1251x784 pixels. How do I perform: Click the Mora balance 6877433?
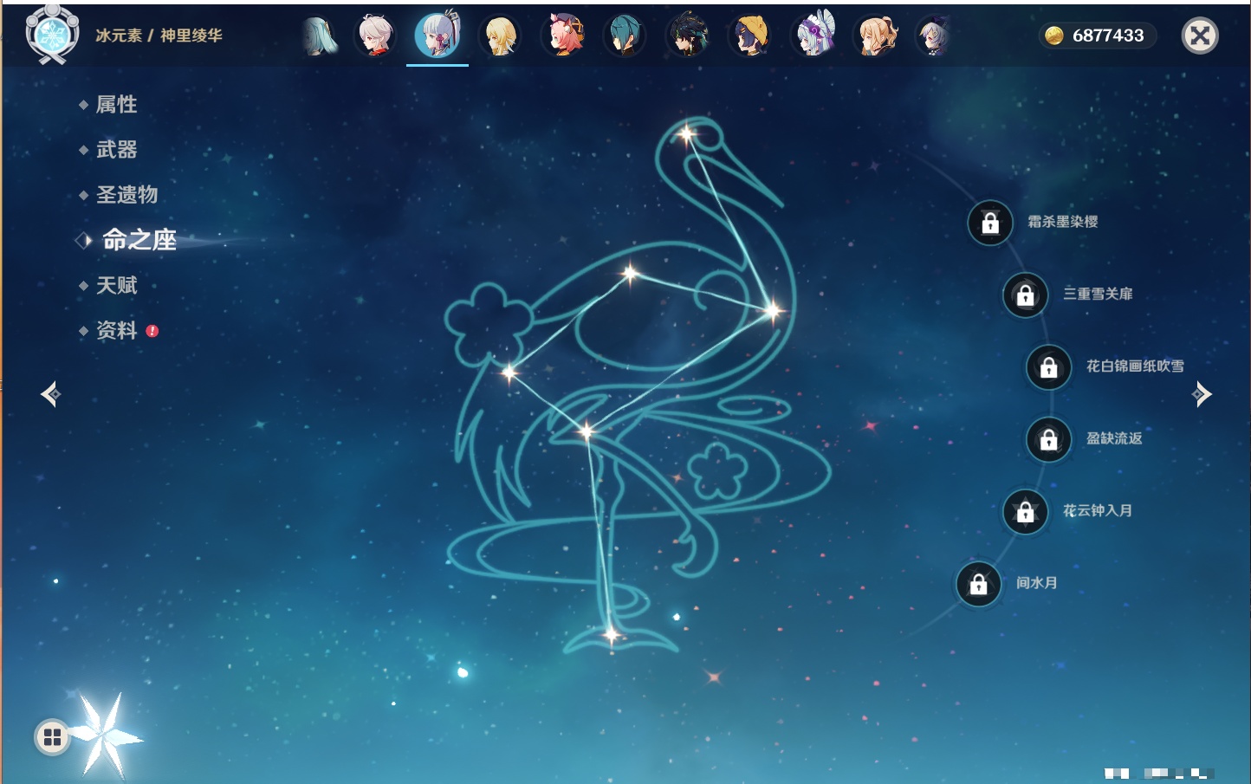point(1097,36)
